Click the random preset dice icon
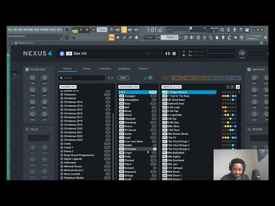Screen dimensions: 275x206 pyautogui.click(x=174, y=53)
